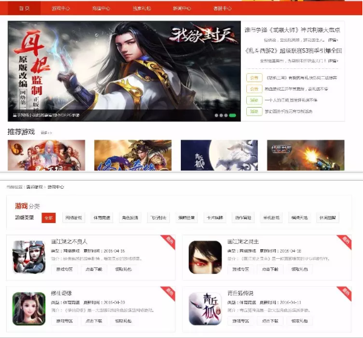Open the 充值中心 navigation tab
Screen dimensions: 363x338
coord(101,8)
